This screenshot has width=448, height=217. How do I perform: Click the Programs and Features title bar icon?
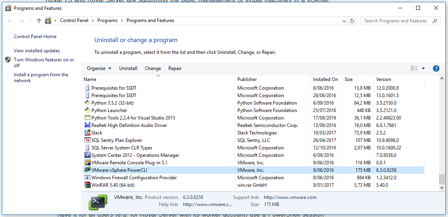pos(9,8)
